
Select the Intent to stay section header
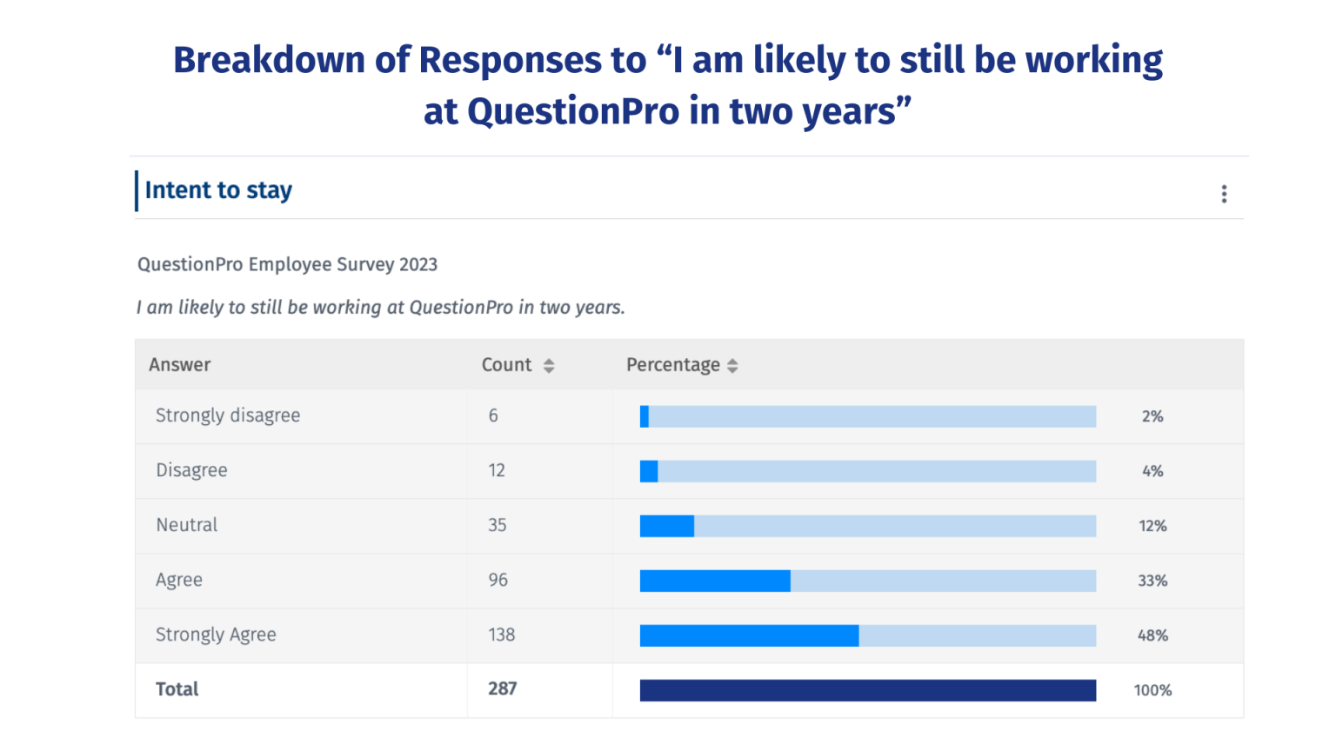point(218,189)
